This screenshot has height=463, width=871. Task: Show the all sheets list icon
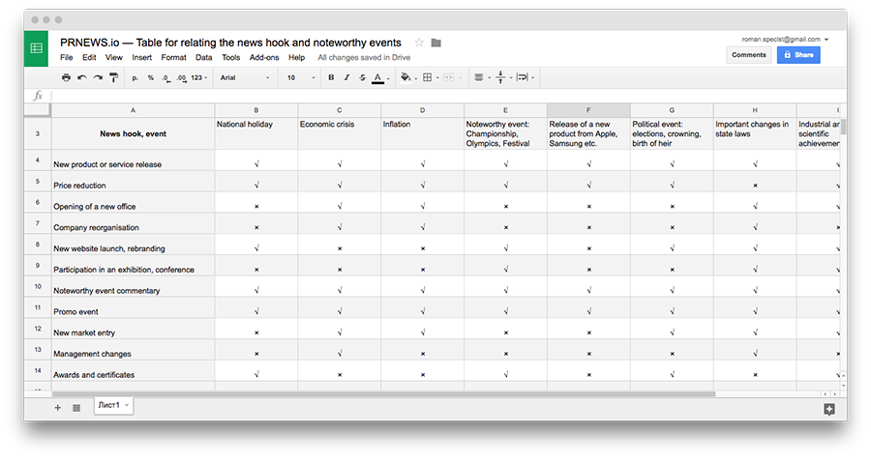pos(76,408)
